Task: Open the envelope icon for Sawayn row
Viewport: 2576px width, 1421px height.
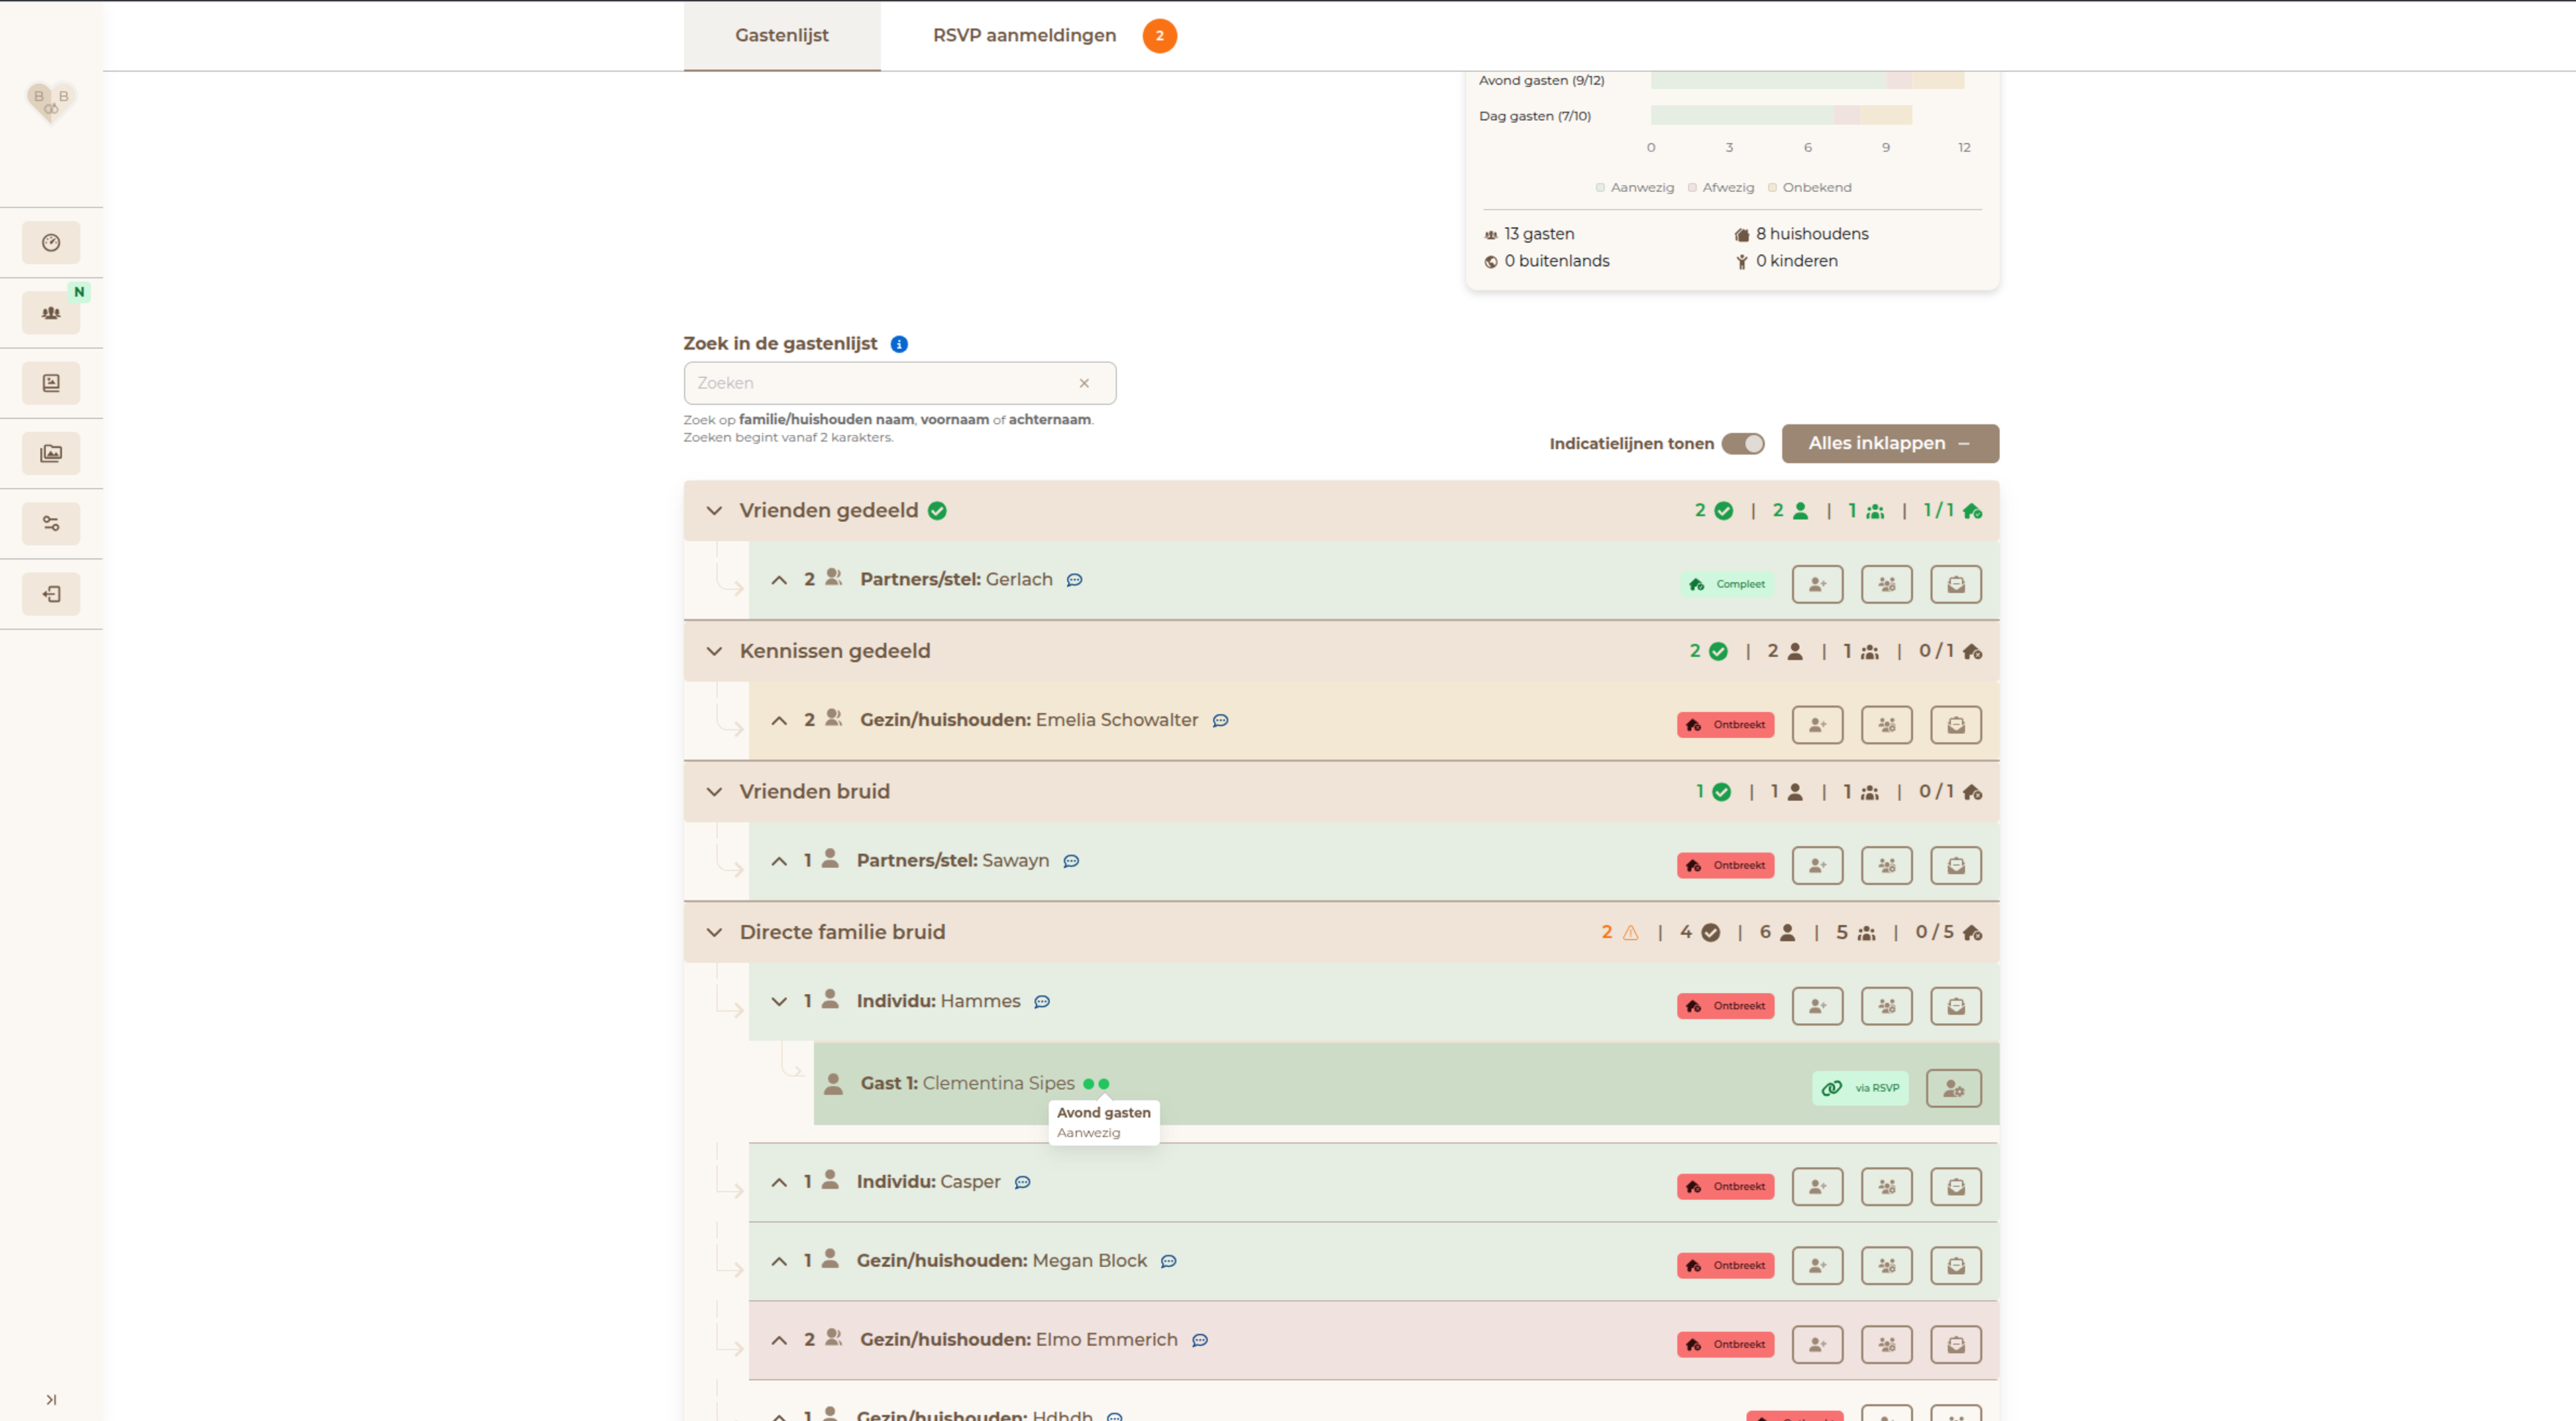Action: (1955, 866)
